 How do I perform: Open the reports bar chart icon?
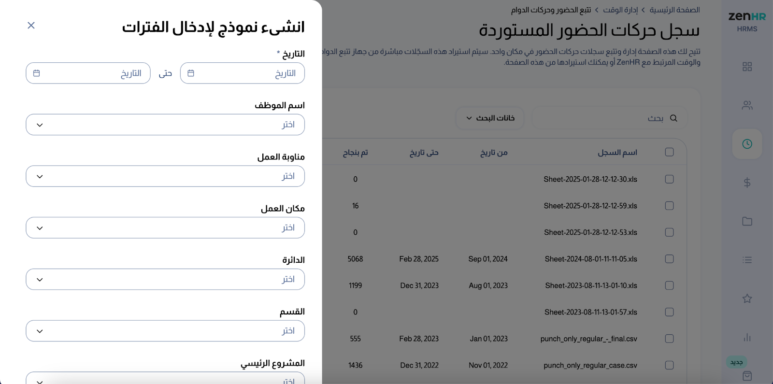(747, 337)
